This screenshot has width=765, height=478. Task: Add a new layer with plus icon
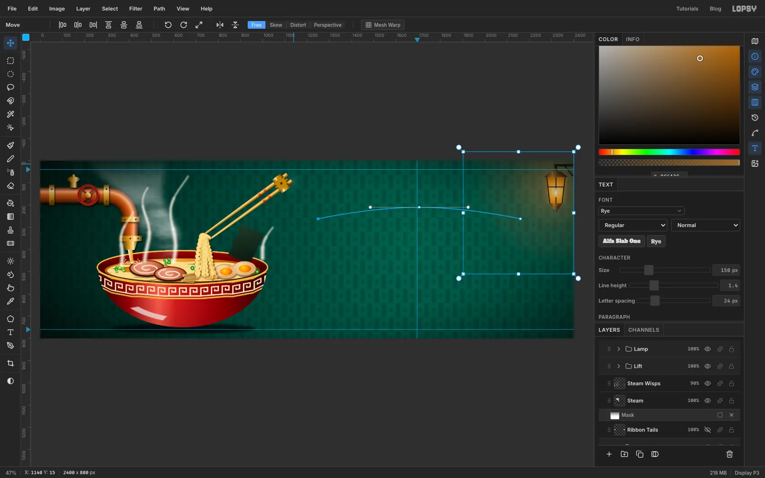(609, 454)
